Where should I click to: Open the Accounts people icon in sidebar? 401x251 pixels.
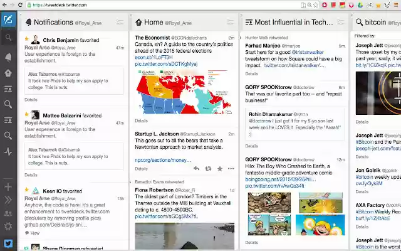coord(8,213)
